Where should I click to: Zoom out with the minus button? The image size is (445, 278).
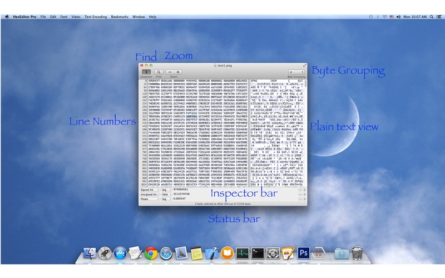coord(170,72)
